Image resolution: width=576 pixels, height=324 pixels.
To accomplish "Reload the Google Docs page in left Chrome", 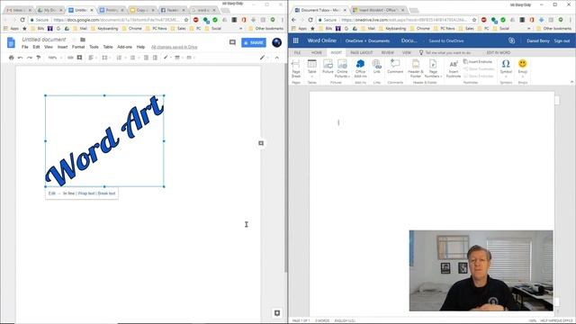I will (22, 20).
